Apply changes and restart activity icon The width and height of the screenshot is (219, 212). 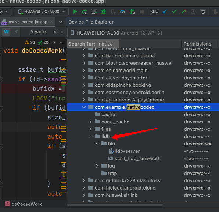click(85, 12)
